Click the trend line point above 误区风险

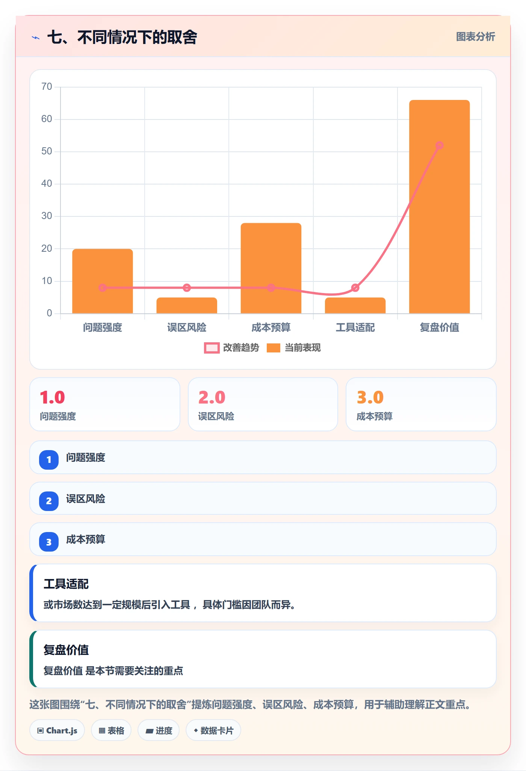(x=187, y=288)
